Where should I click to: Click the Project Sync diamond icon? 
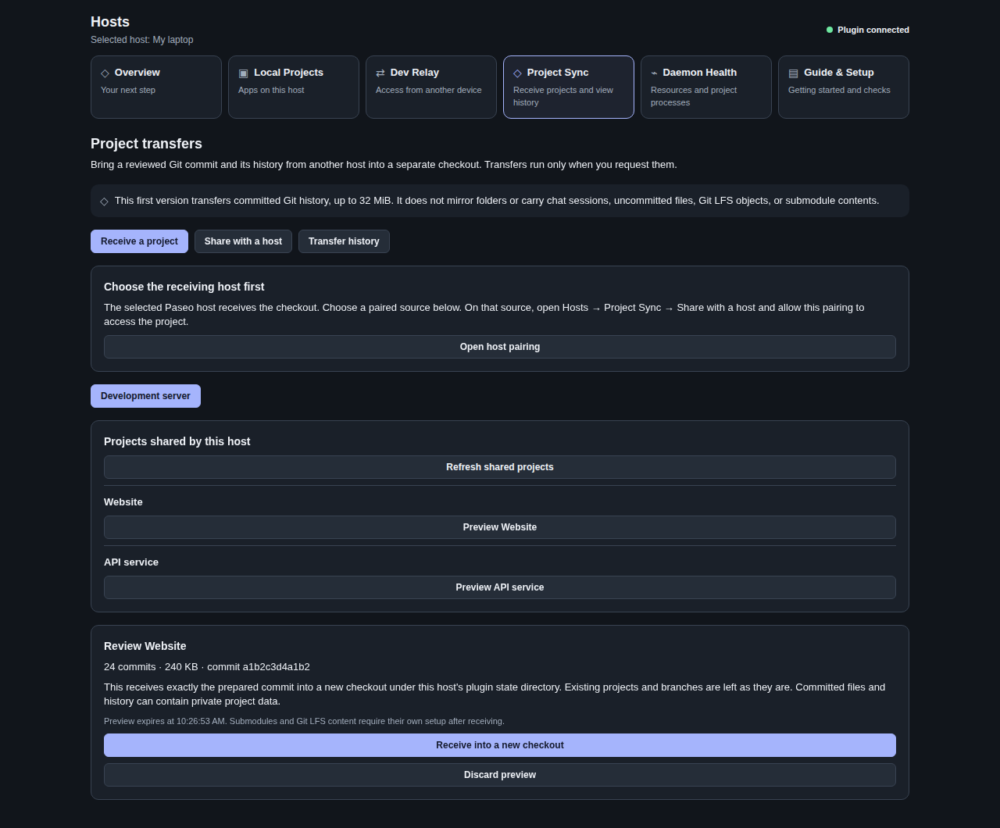point(517,73)
